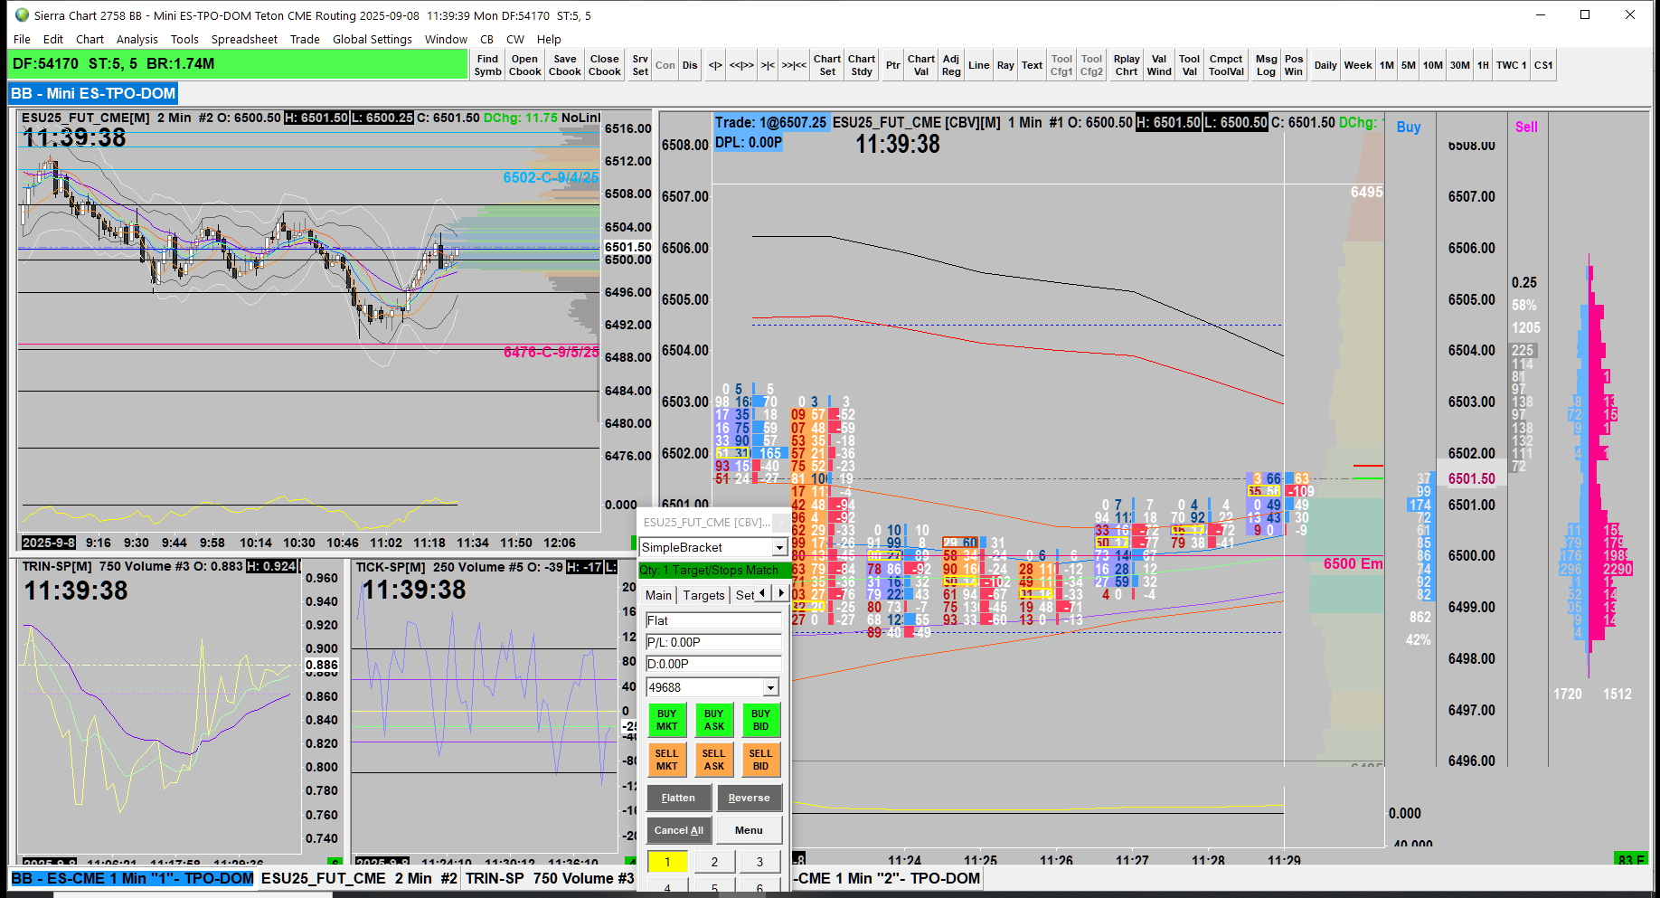Set the chart period to 5M
This screenshot has width=1660, height=898.
(1409, 65)
